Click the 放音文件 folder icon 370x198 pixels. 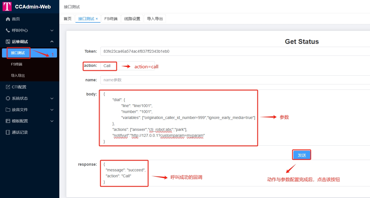click(x=8, y=110)
